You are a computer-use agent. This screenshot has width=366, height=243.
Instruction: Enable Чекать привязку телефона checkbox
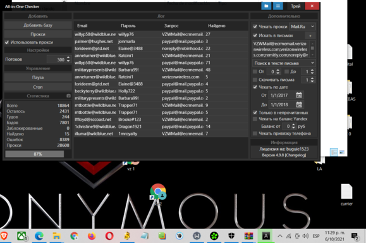click(255, 134)
